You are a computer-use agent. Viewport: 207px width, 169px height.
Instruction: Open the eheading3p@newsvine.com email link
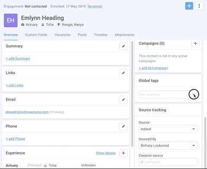(27, 112)
